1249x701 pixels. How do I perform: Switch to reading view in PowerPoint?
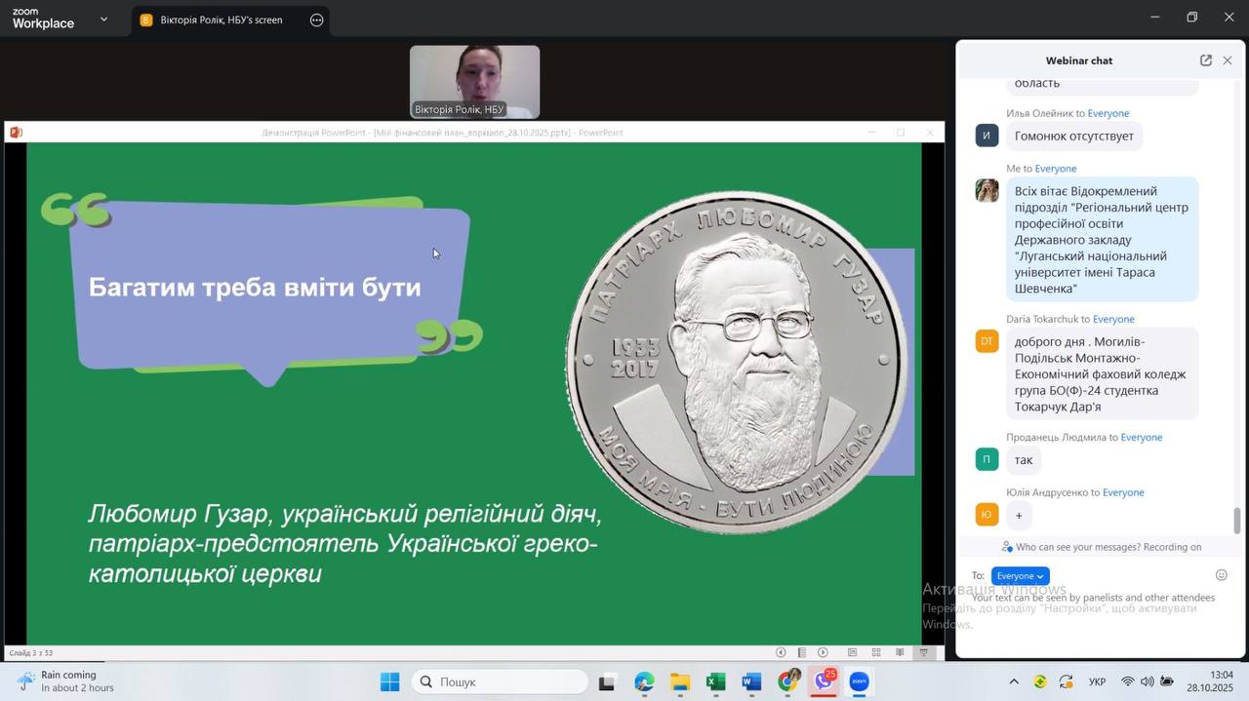point(900,652)
